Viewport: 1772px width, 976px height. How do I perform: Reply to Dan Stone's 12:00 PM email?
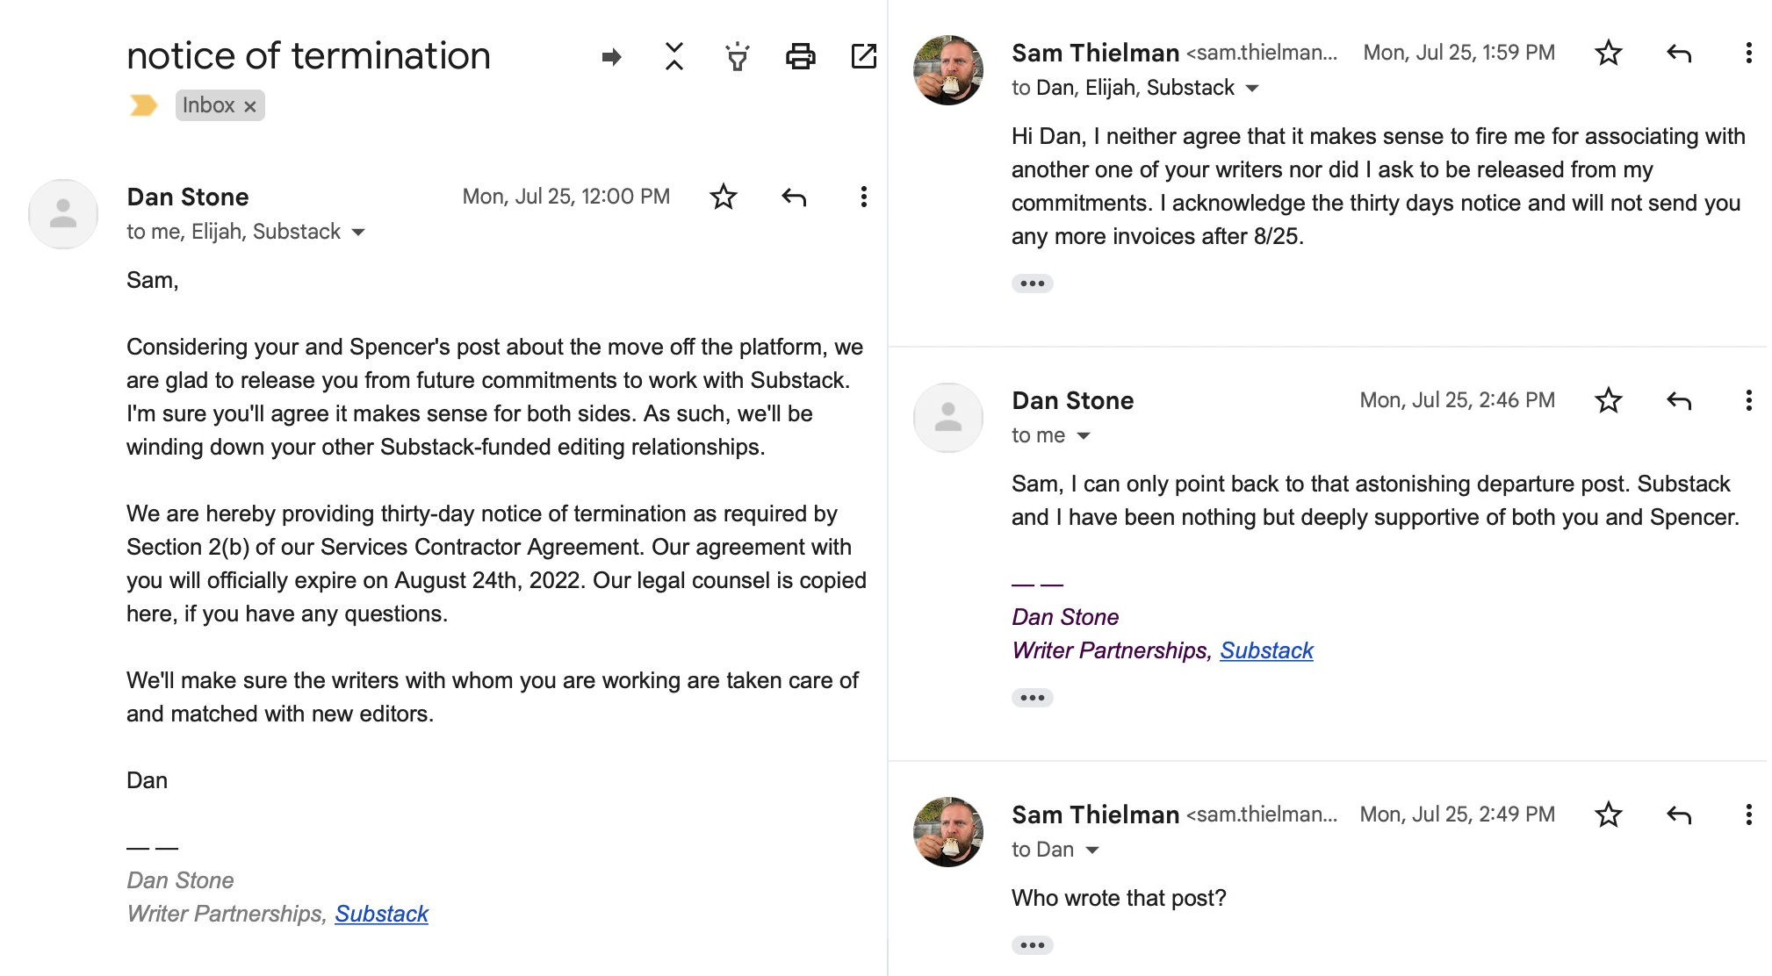click(x=793, y=197)
